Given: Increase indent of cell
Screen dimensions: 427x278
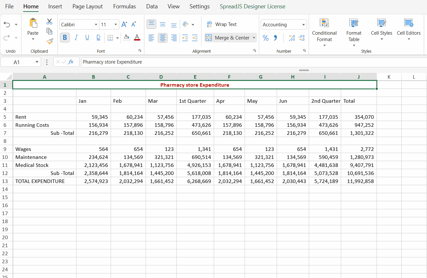Looking at the screenshot, I should point(195,38).
